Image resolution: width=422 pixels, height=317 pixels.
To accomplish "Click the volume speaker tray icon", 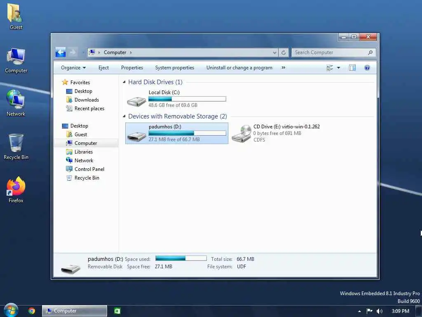I will click(380, 311).
